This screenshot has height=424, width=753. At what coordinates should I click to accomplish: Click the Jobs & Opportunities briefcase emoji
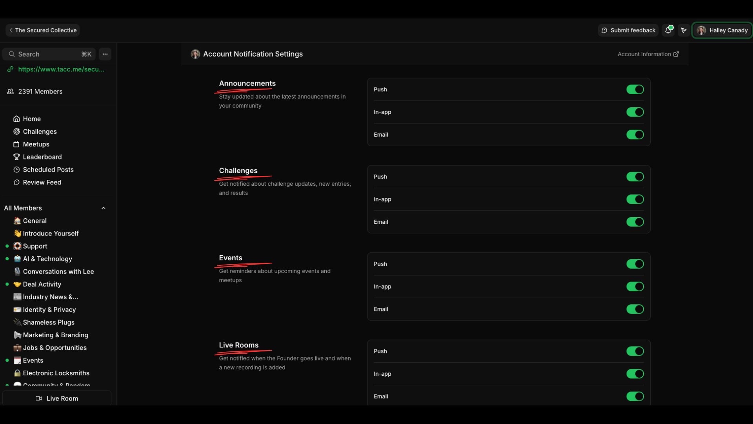tap(17, 348)
